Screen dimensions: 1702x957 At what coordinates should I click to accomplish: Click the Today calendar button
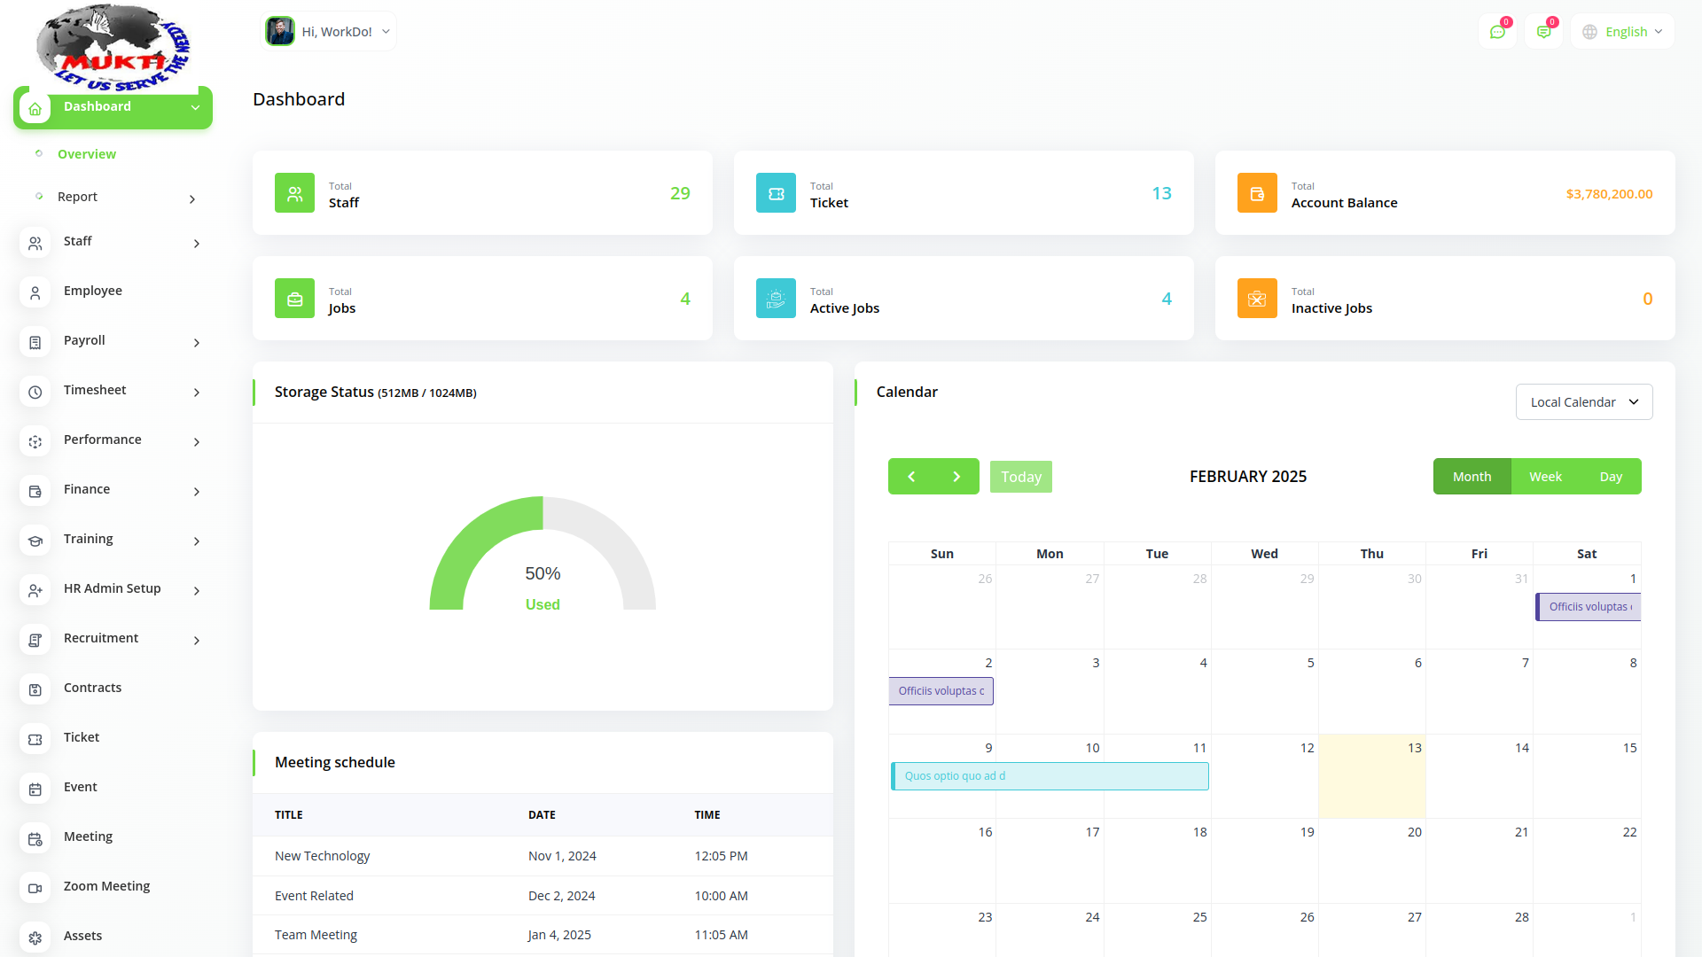tap(1020, 477)
